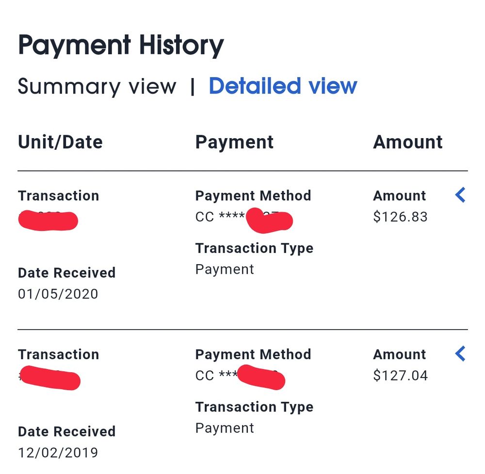Click the second payment's Payment Method label
The width and height of the screenshot is (485, 474).
point(253,354)
